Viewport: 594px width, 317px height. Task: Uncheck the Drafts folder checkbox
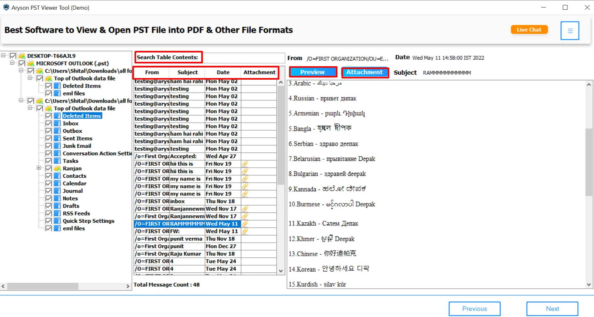point(49,206)
